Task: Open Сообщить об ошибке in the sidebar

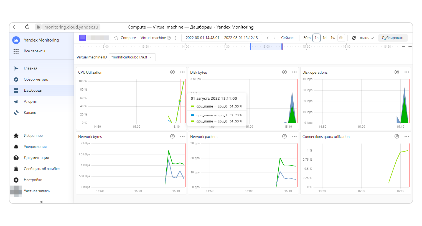Action: pyautogui.click(x=42, y=169)
